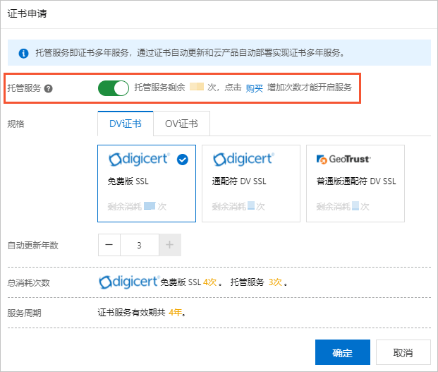This screenshot has height=372, width=438.
Task: Select the digicert 免费版 SSL card
Action: [x=147, y=184]
